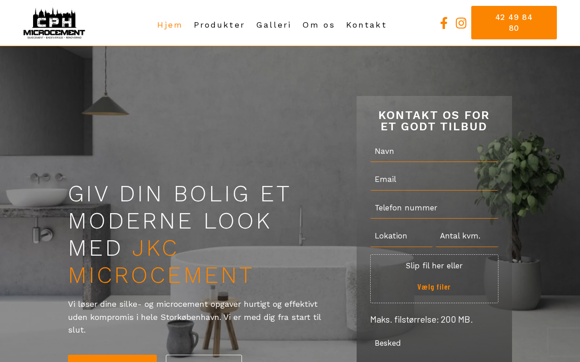580x362 pixels.
Task: Click the Besked message field
Action: [434, 348]
